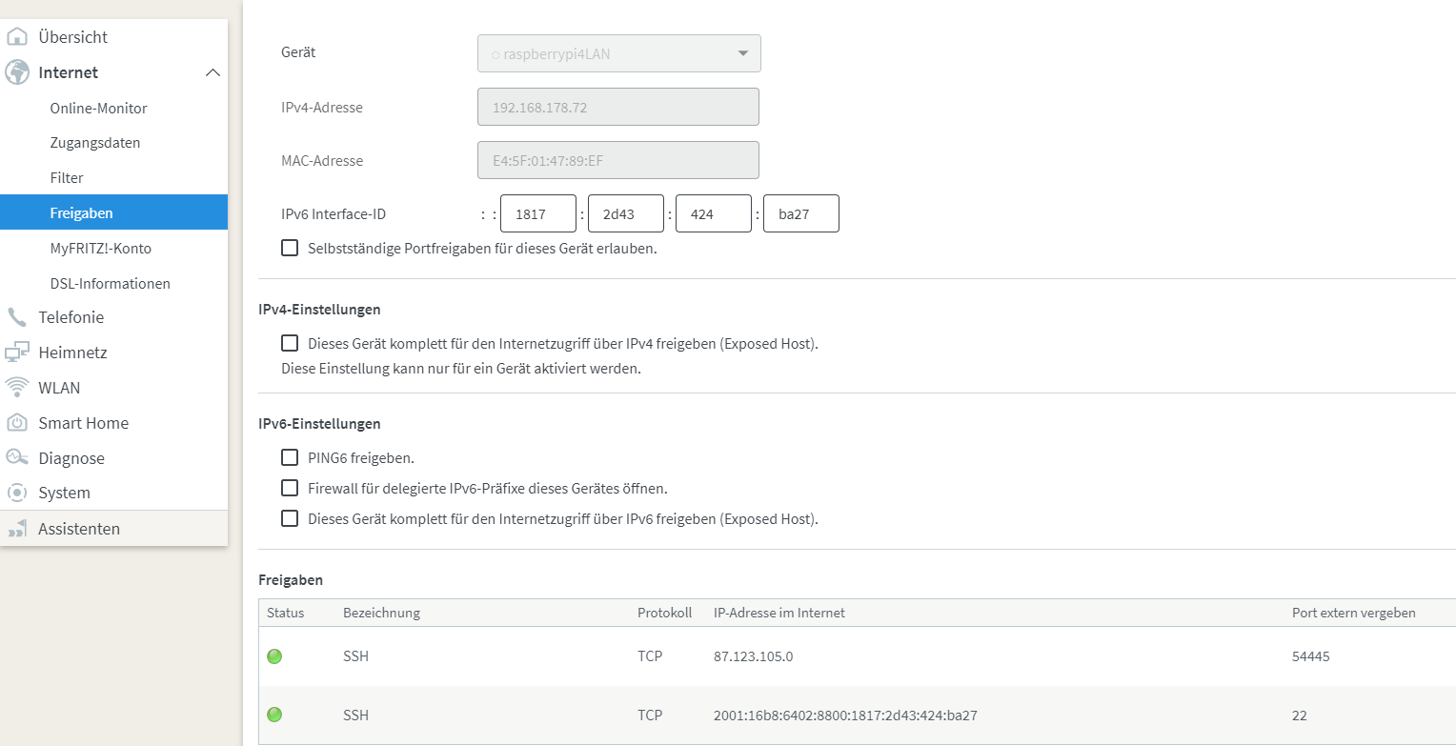Screen dimensions: 1456x746
Task: Tick the IPv4 Exposed Host checkbox
Action: click(x=290, y=343)
